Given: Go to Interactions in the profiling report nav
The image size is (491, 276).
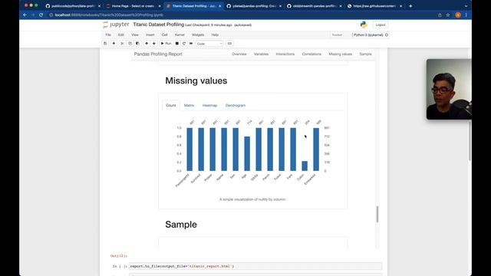Looking at the screenshot, I should (x=285, y=54).
